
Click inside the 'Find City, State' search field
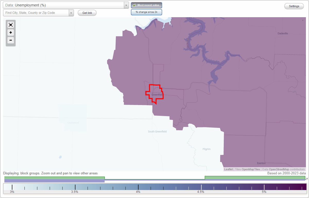pyautogui.click(x=36, y=13)
